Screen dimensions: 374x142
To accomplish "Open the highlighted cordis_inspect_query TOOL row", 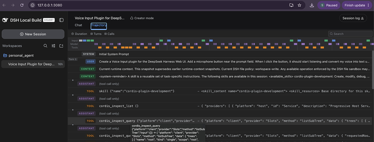I will pyautogui.click(x=220, y=121).
